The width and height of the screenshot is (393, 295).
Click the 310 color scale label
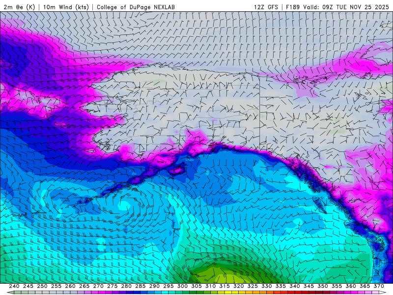click(211, 286)
